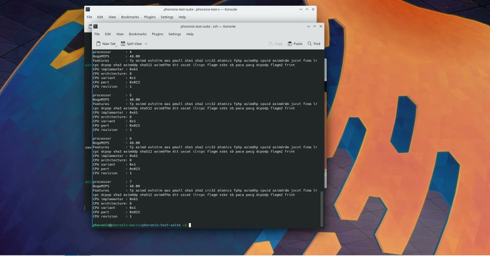Open Plugins menu in the back phoronix-test-s Konsole window

point(149,17)
